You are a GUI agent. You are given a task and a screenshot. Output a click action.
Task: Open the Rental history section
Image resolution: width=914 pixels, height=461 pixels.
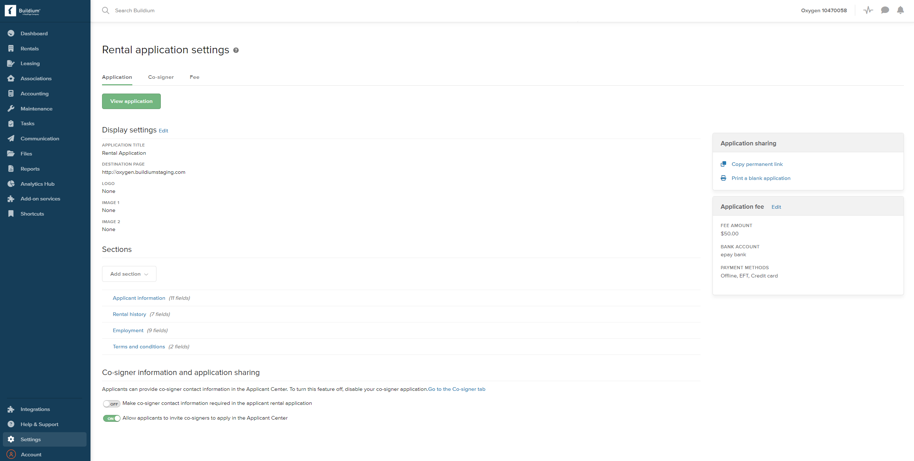point(129,314)
